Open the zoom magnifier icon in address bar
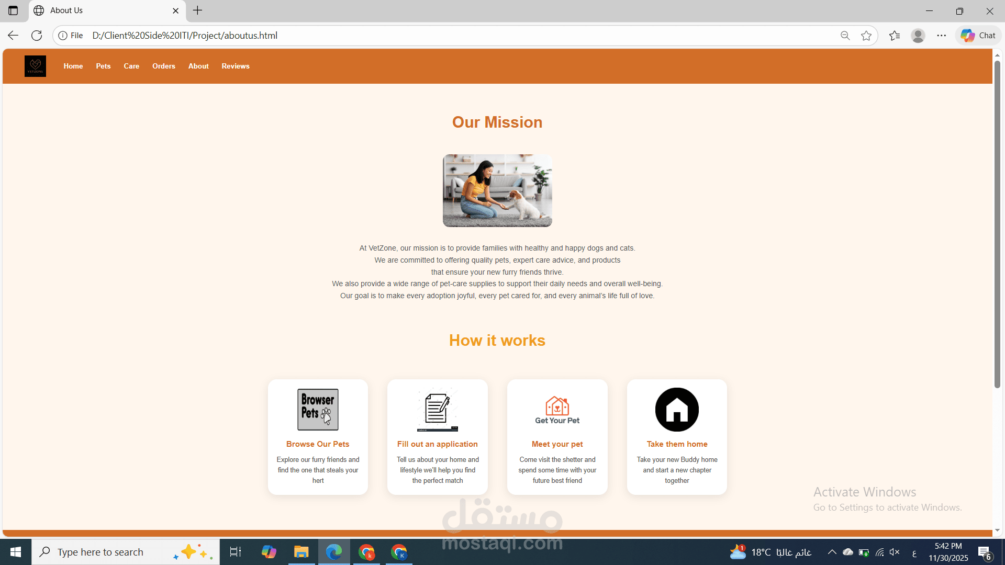 845,36
